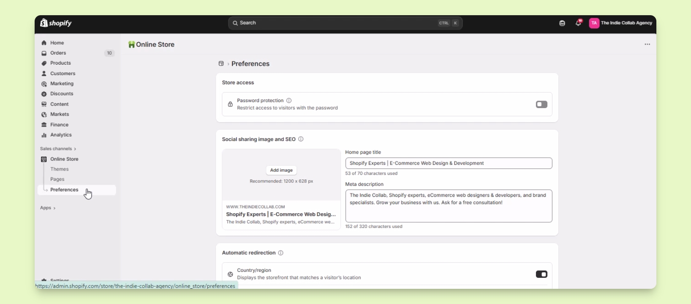Click the breadcrumb icon before Preferences

[x=221, y=64]
